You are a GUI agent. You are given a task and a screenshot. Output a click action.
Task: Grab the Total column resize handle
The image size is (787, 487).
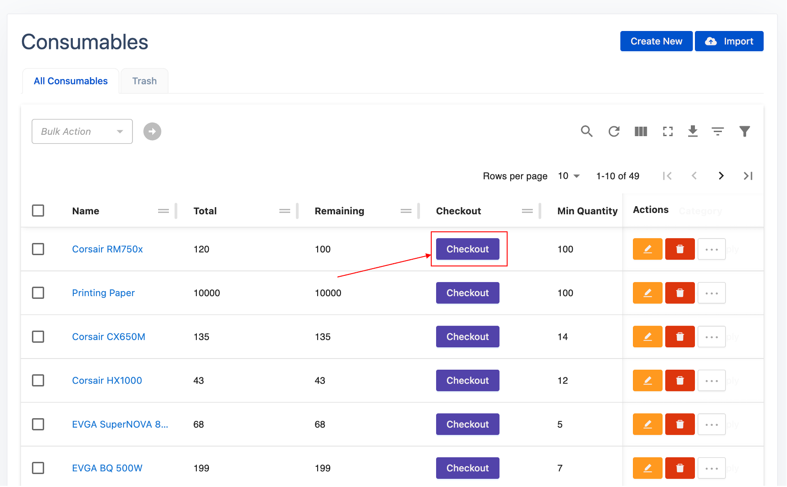[297, 211]
